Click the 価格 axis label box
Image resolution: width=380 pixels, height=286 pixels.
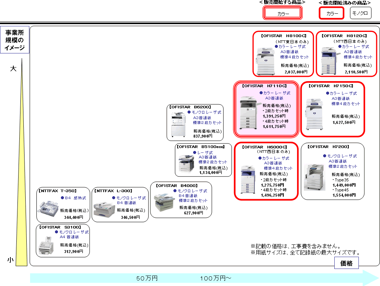(x=346, y=263)
